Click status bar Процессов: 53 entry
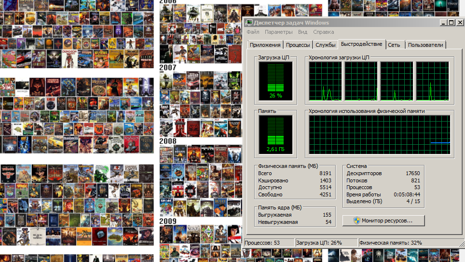Screen dimensions: 465x262 269,243
